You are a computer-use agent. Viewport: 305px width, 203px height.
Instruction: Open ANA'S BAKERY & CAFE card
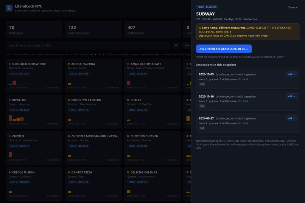pos(152,75)
